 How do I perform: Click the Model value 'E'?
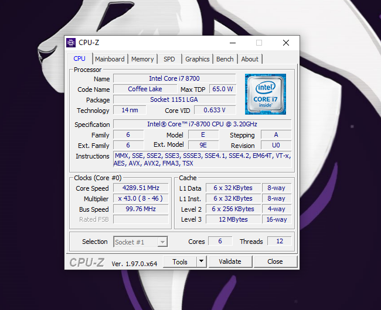203,135
